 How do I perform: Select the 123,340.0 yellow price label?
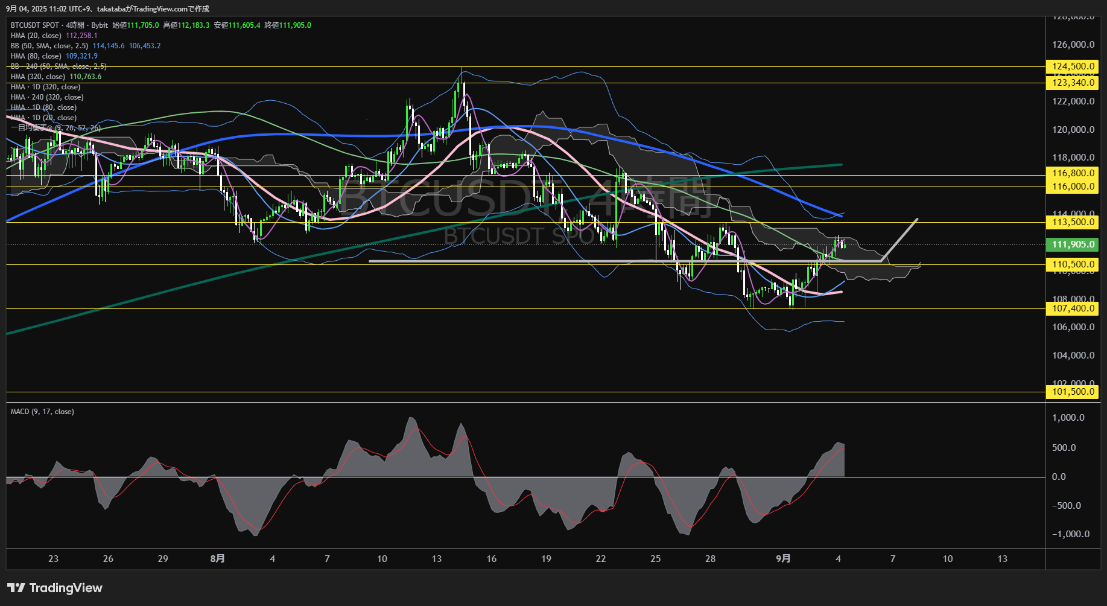pos(1073,83)
